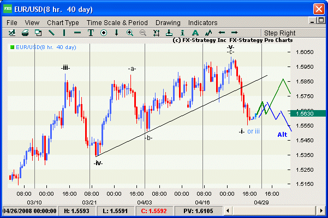Open the View menu
328x218 pixels.
tap(32, 22)
